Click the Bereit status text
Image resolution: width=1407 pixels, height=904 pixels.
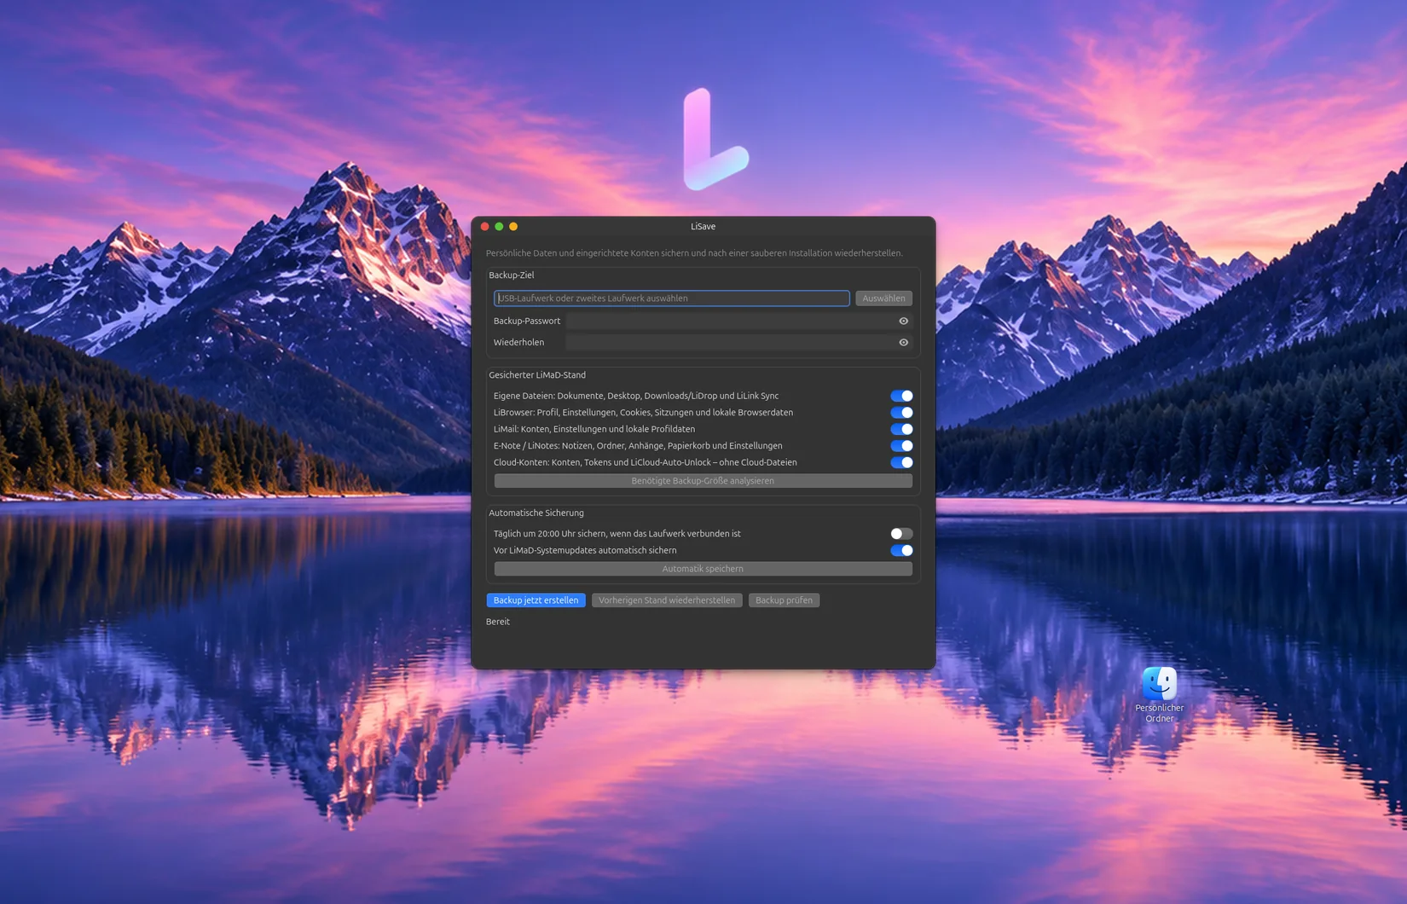click(498, 622)
